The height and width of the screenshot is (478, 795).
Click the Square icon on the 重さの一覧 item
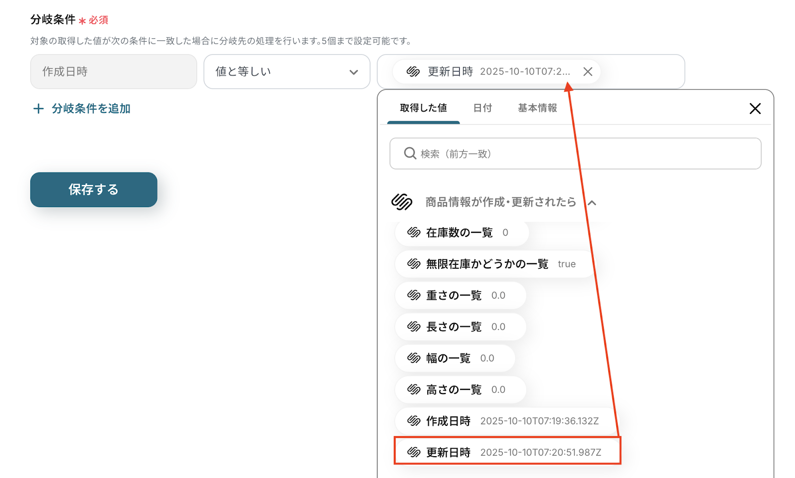point(414,295)
